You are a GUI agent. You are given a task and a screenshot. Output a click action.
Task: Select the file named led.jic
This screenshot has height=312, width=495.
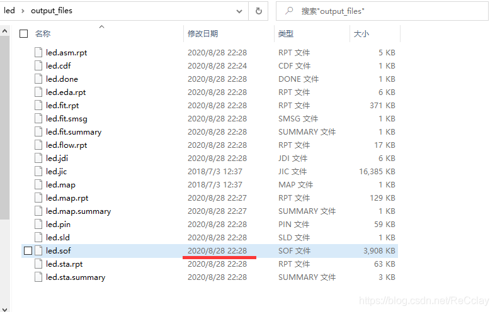[x=56, y=171]
